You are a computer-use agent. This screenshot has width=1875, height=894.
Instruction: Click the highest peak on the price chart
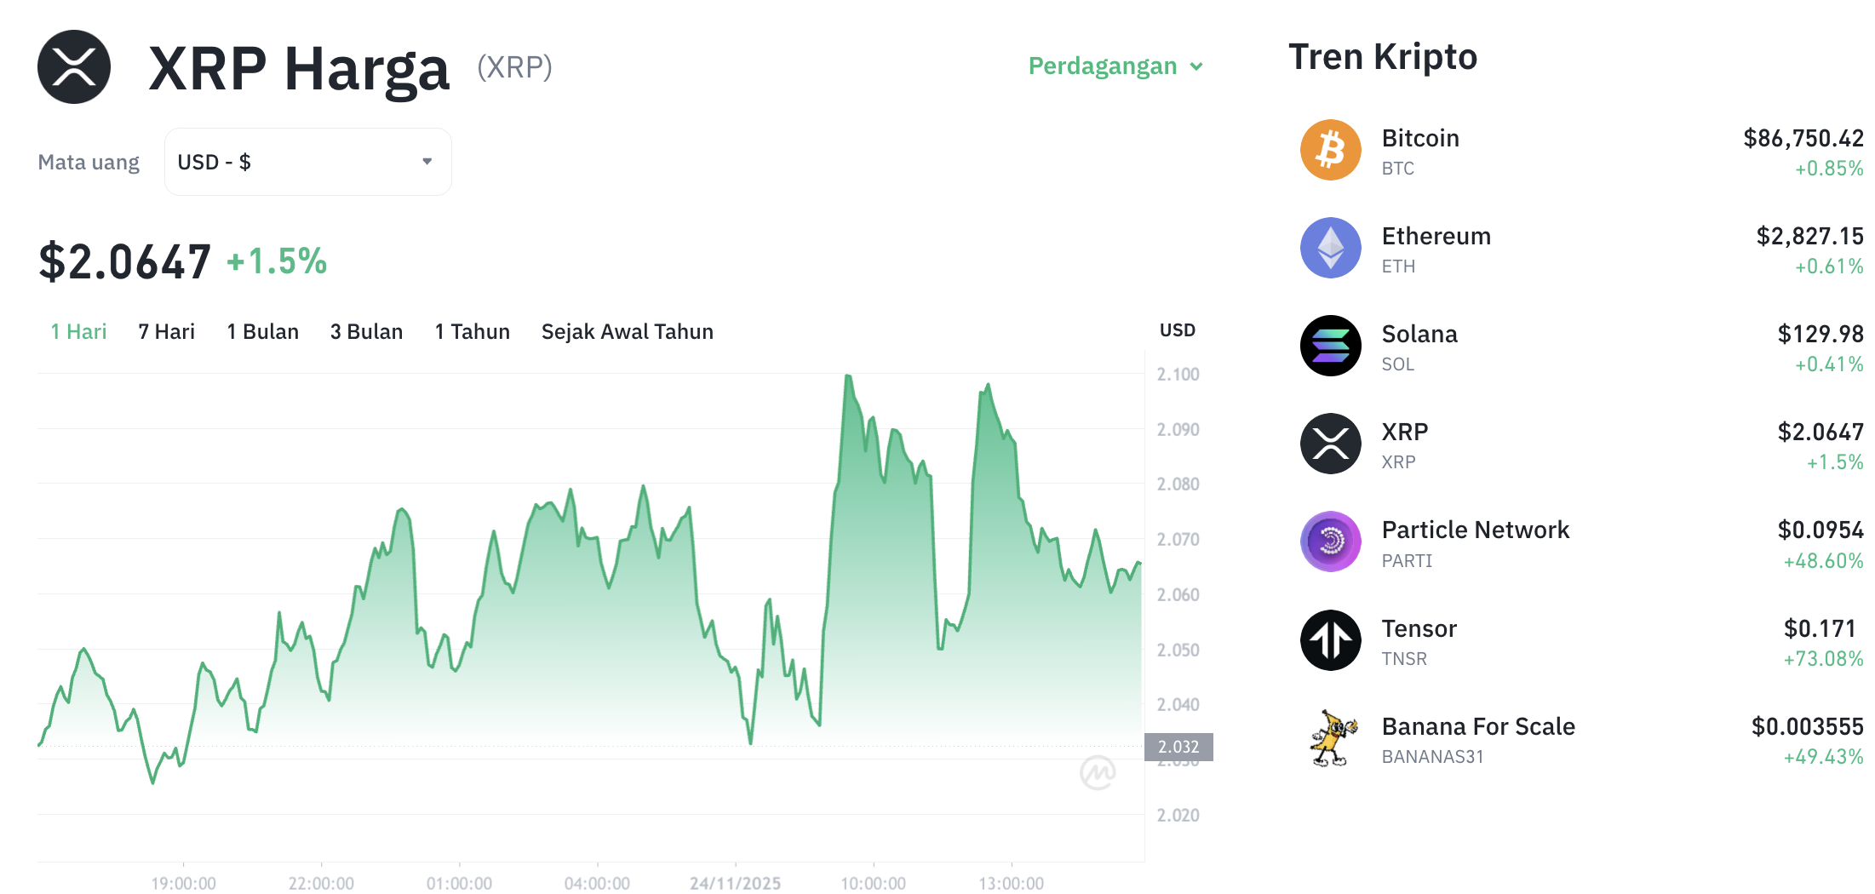point(847,375)
